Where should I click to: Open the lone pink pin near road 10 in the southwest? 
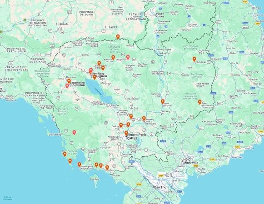point(74,133)
